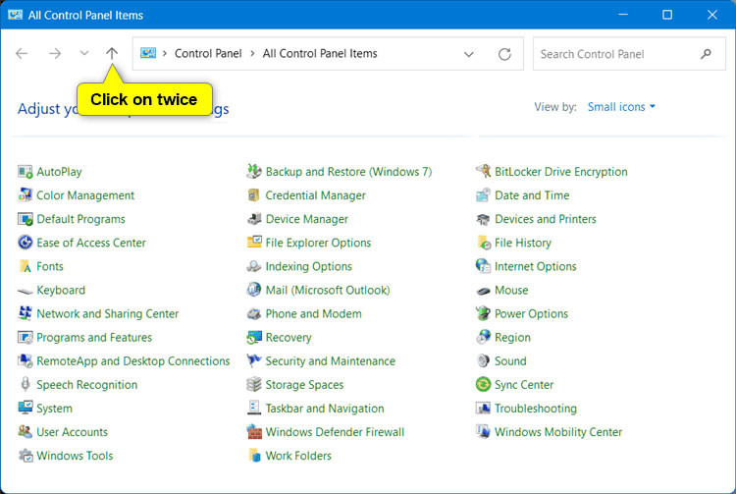Open the recent locations chevron
Image resolution: width=736 pixels, height=494 pixels.
(83, 54)
